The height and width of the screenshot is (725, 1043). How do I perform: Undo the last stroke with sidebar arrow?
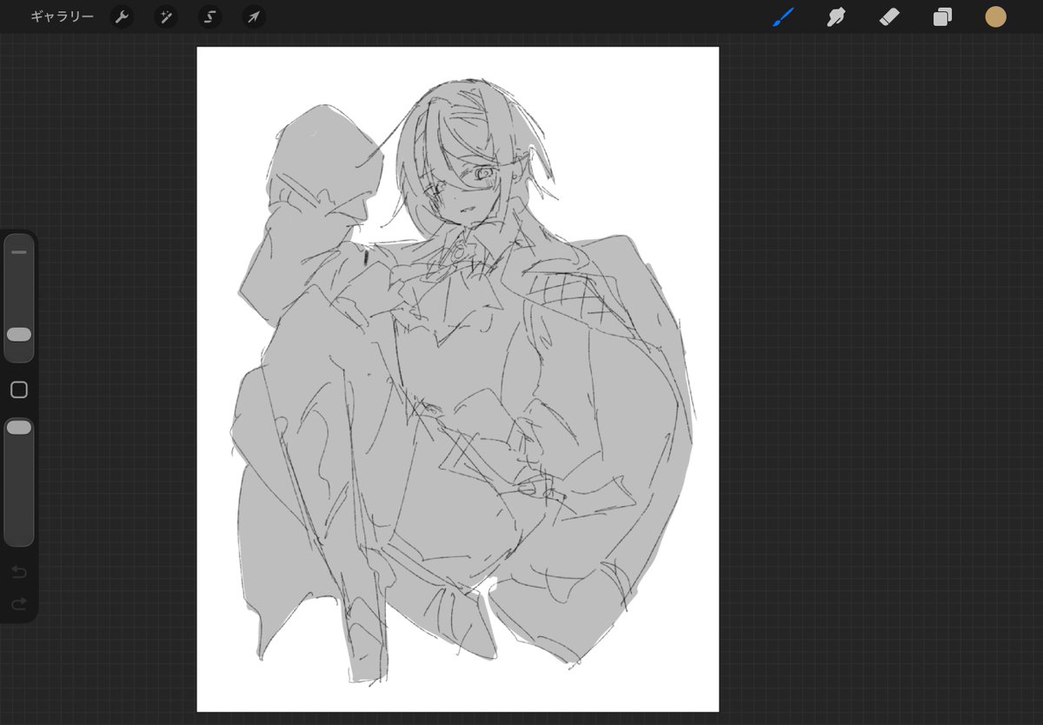[x=19, y=572]
